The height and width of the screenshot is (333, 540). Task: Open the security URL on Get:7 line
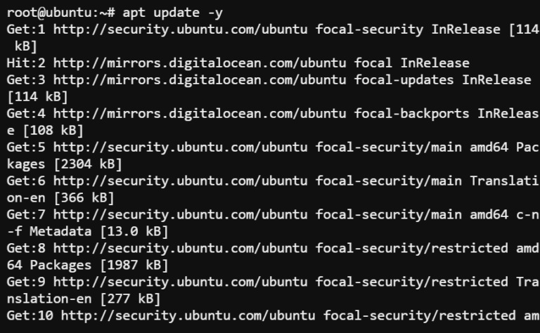(181, 215)
